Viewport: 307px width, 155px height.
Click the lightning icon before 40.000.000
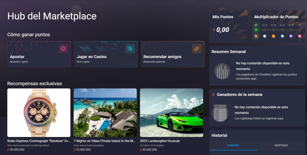tap(141, 150)
